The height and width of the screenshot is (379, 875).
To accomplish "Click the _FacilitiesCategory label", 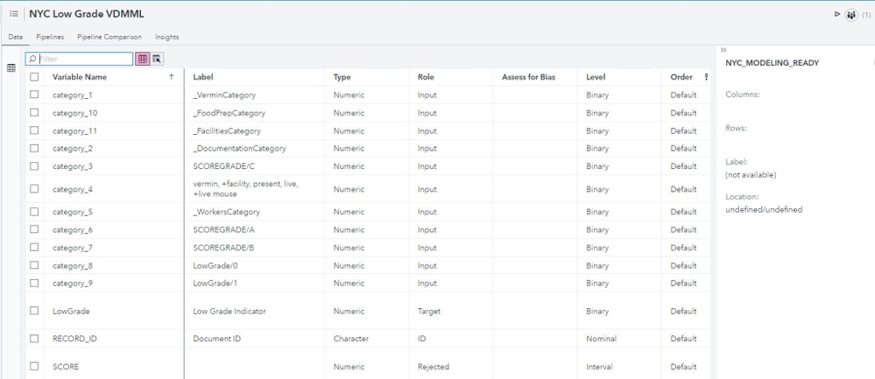I will [227, 130].
